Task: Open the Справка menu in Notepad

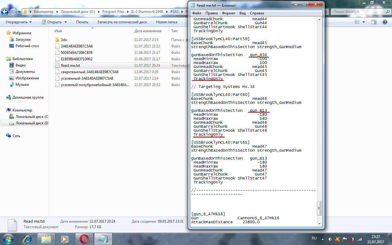Action: tap(257, 13)
